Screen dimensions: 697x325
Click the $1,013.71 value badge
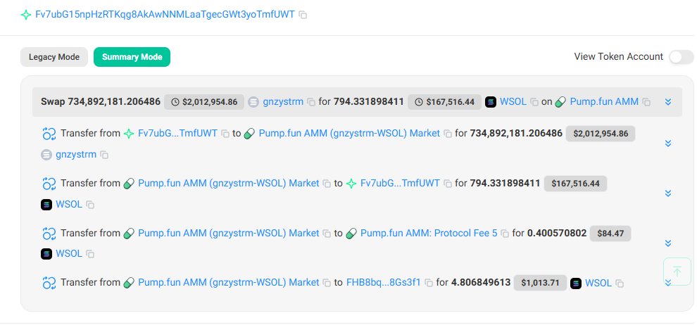coord(540,283)
